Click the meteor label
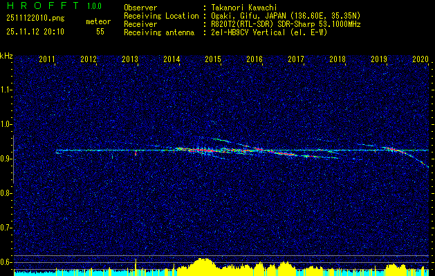The width and height of the screenshot is (435, 276). tap(98, 21)
